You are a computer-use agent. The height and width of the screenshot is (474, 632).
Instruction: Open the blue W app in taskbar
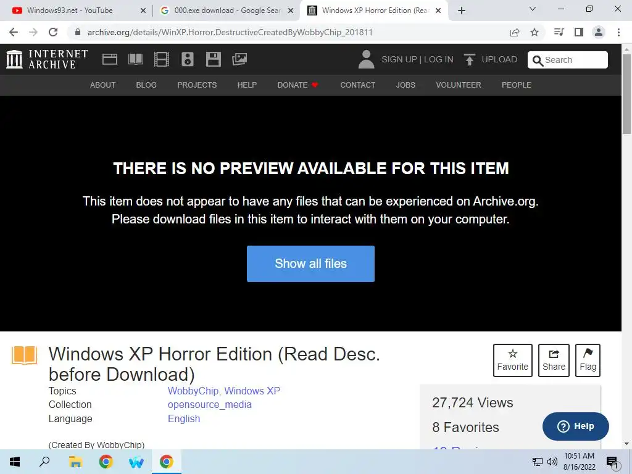[x=136, y=462]
